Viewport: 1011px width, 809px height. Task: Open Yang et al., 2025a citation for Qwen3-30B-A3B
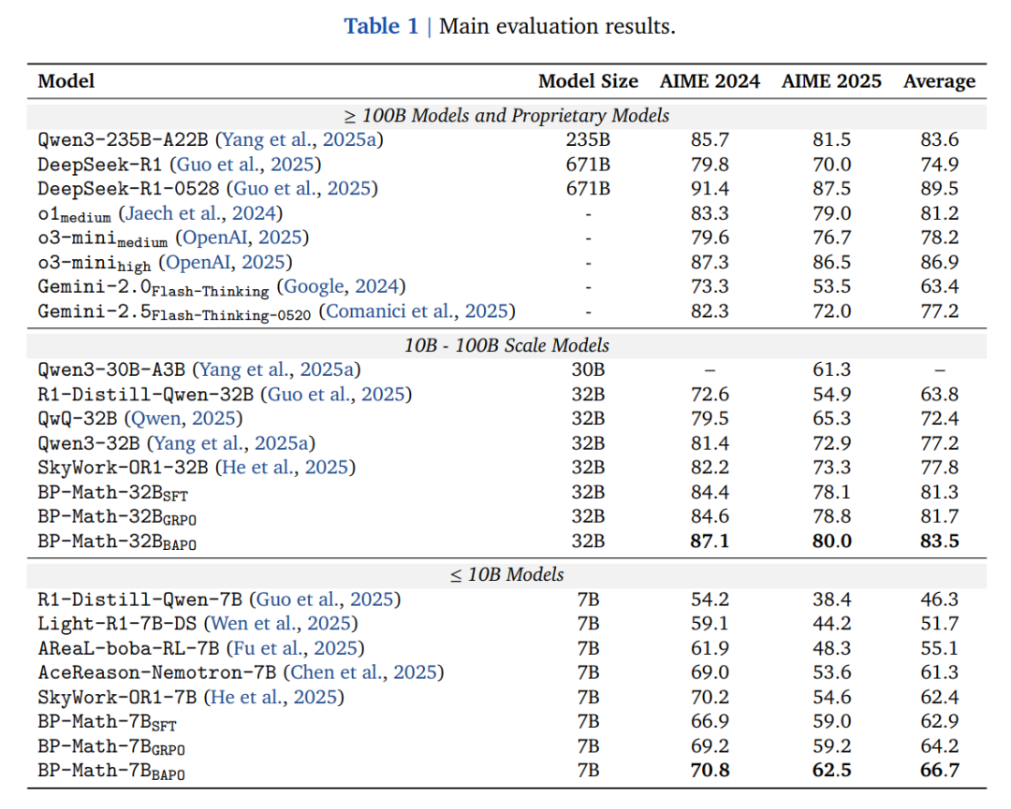(x=276, y=369)
